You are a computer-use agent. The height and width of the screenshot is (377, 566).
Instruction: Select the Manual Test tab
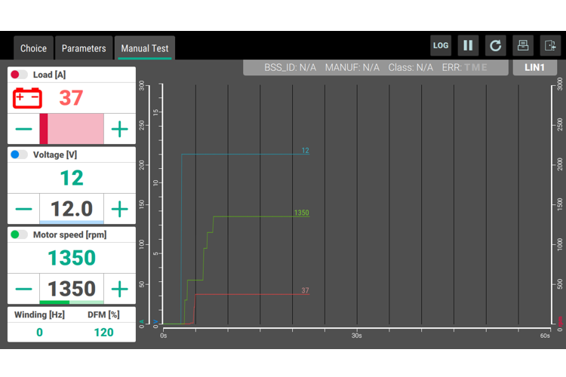click(146, 48)
